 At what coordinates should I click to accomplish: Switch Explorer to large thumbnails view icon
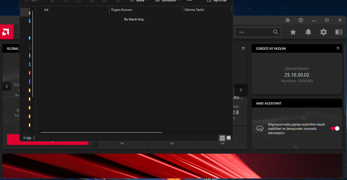point(229,138)
